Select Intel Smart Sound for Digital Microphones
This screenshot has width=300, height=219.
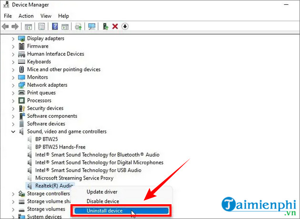pyautogui.click(x=99, y=162)
